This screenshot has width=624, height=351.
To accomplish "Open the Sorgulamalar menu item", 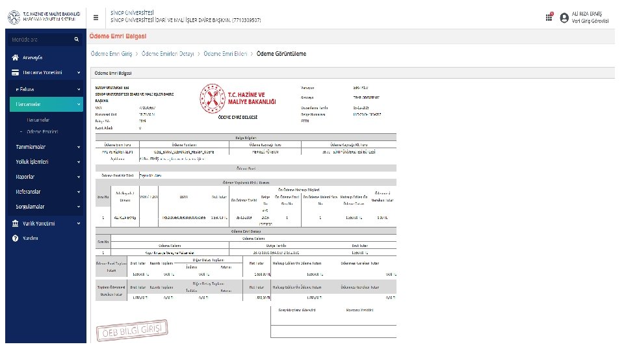I will [30, 207].
